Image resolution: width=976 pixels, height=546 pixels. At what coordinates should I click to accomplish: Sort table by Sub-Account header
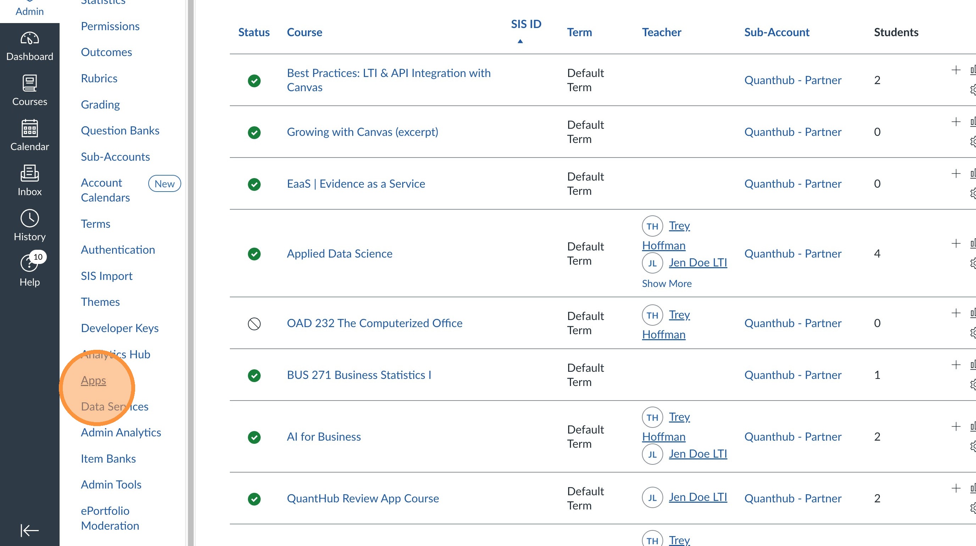pyautogui.click(x=777, y=32)
